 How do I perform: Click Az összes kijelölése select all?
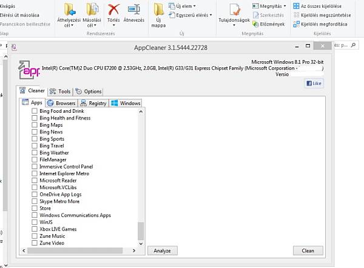tap(317, 6)
